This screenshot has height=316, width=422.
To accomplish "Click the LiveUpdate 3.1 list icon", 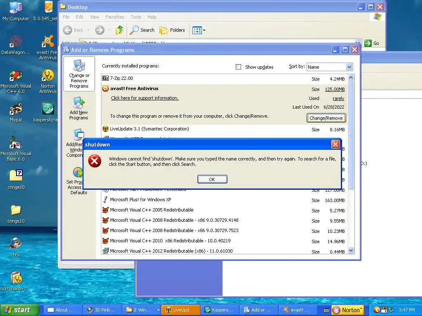I will (x=105, y=129).
